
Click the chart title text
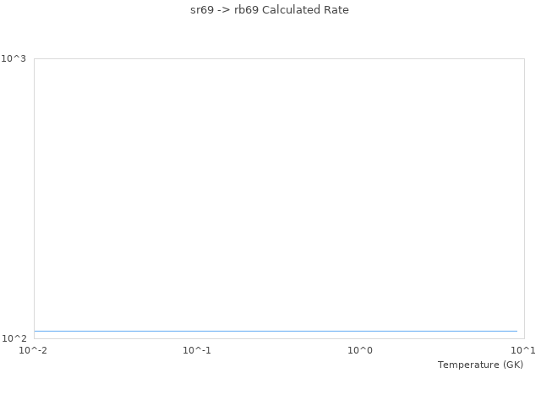tap(270, 10)
